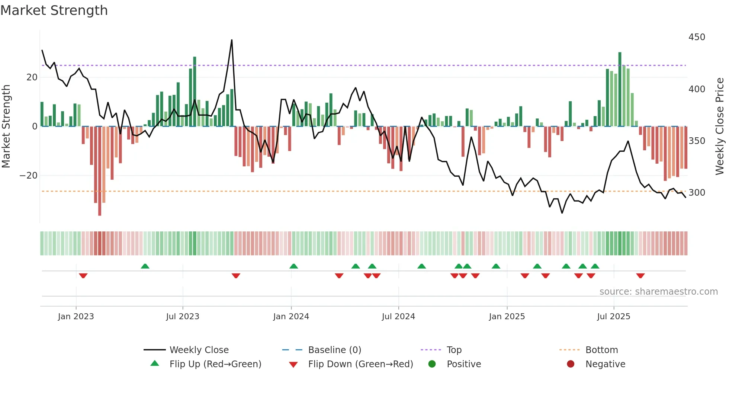Toggle the Weekly Close legend entry
Image resolution: width=729 pixels, height=410 pixels.
tap(199, 350)
